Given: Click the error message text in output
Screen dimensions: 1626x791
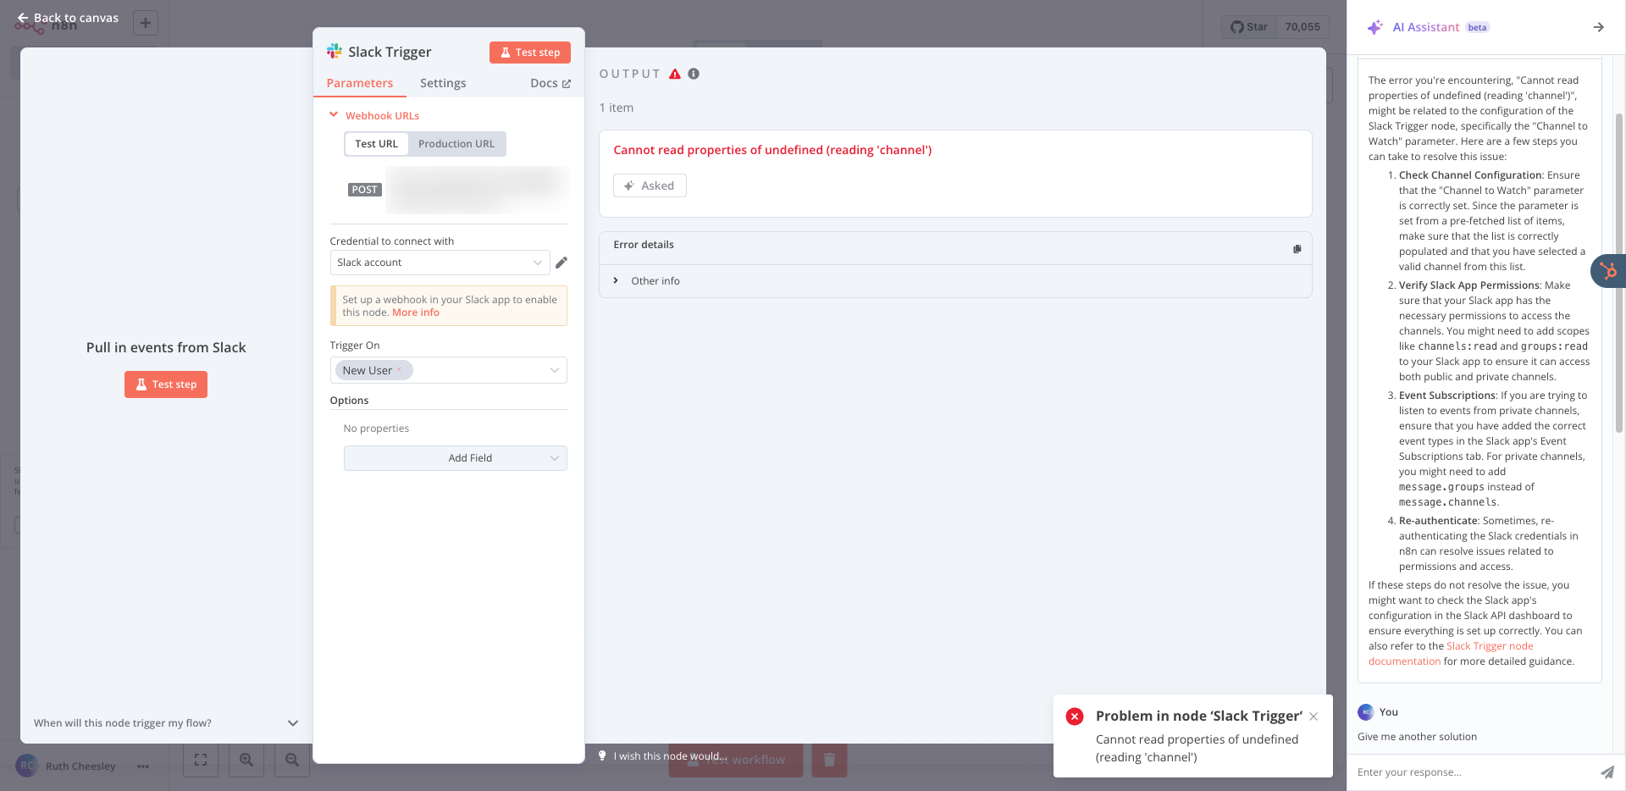Looking at the screenshot, I should [x=772, y=150].
